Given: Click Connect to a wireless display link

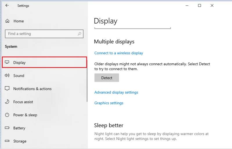Looking at the screenshot, I should pyautogui.click(x=119, y=53).
